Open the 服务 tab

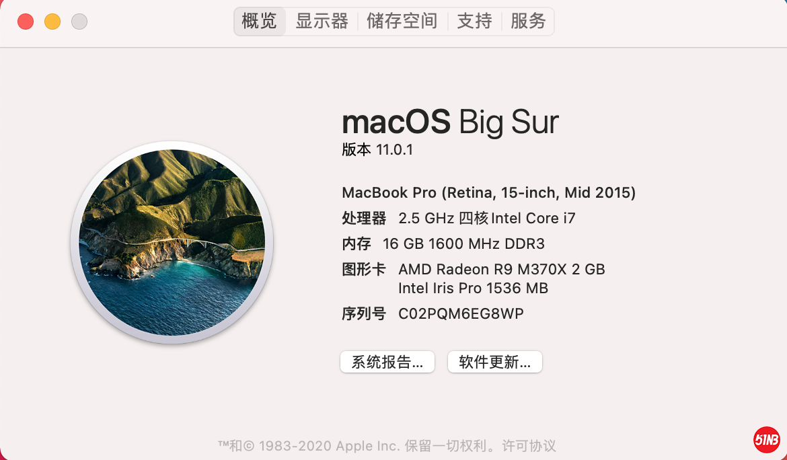pos(528,22)
